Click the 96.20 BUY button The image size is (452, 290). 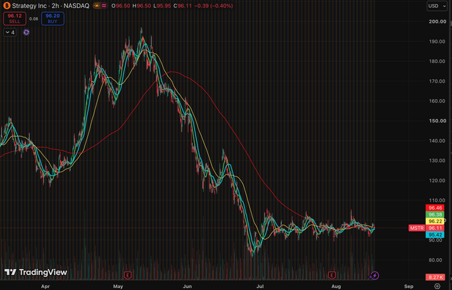(x=53, y=19)
